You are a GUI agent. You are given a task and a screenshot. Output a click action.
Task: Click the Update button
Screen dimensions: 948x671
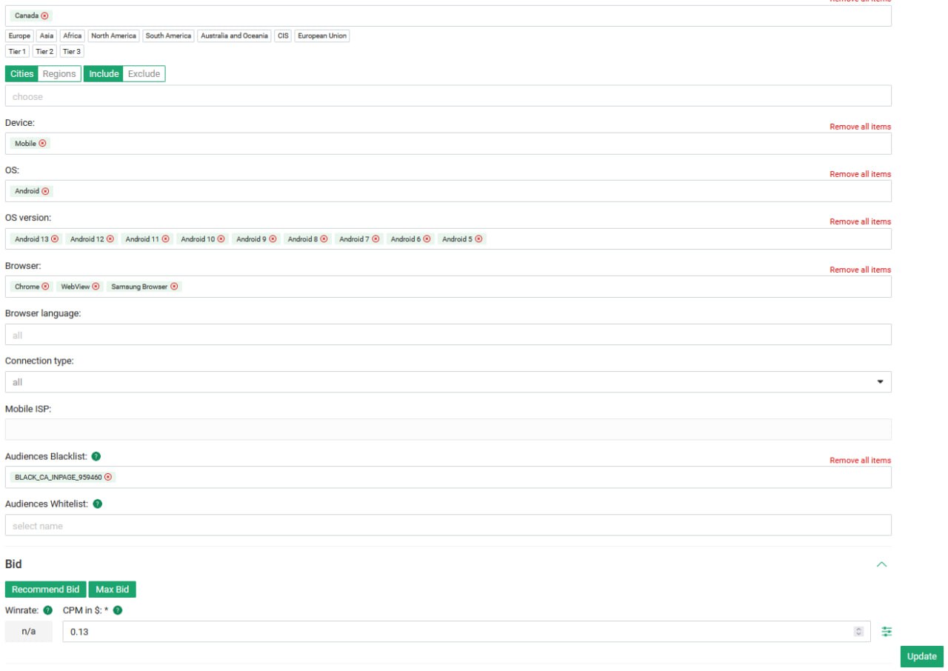tap(922, 656)
